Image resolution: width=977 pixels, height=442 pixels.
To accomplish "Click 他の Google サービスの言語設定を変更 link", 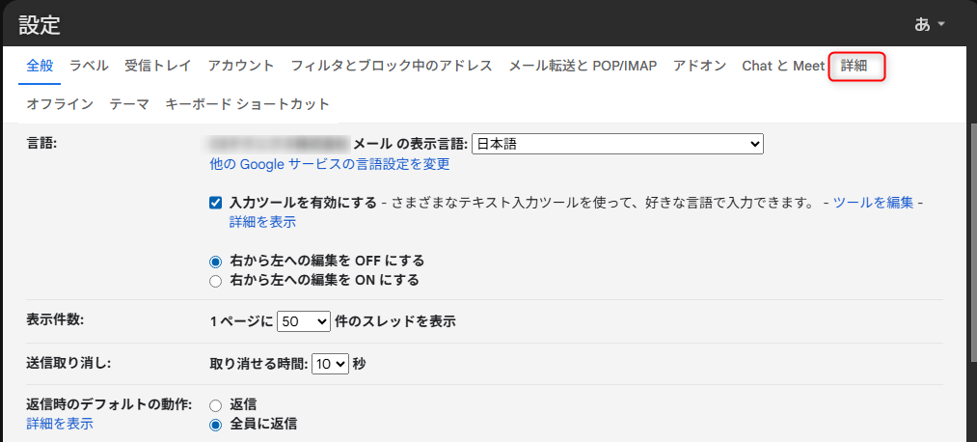I will [330, 164].
